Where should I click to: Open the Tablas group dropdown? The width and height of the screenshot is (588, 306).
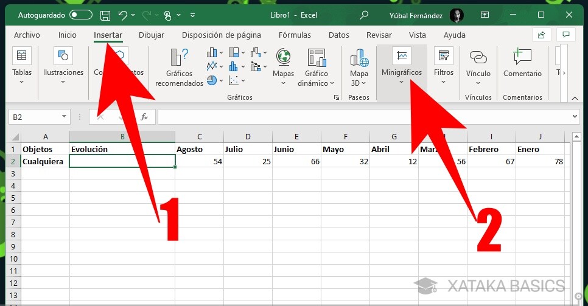pos(22,66)
